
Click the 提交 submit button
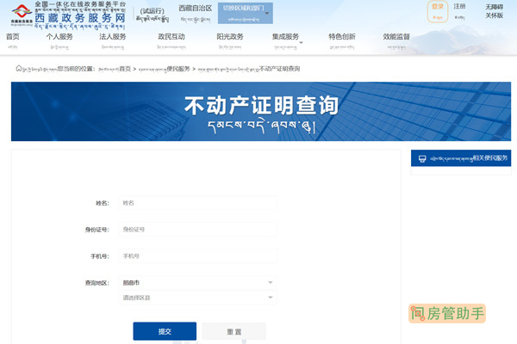coord(165,331)
